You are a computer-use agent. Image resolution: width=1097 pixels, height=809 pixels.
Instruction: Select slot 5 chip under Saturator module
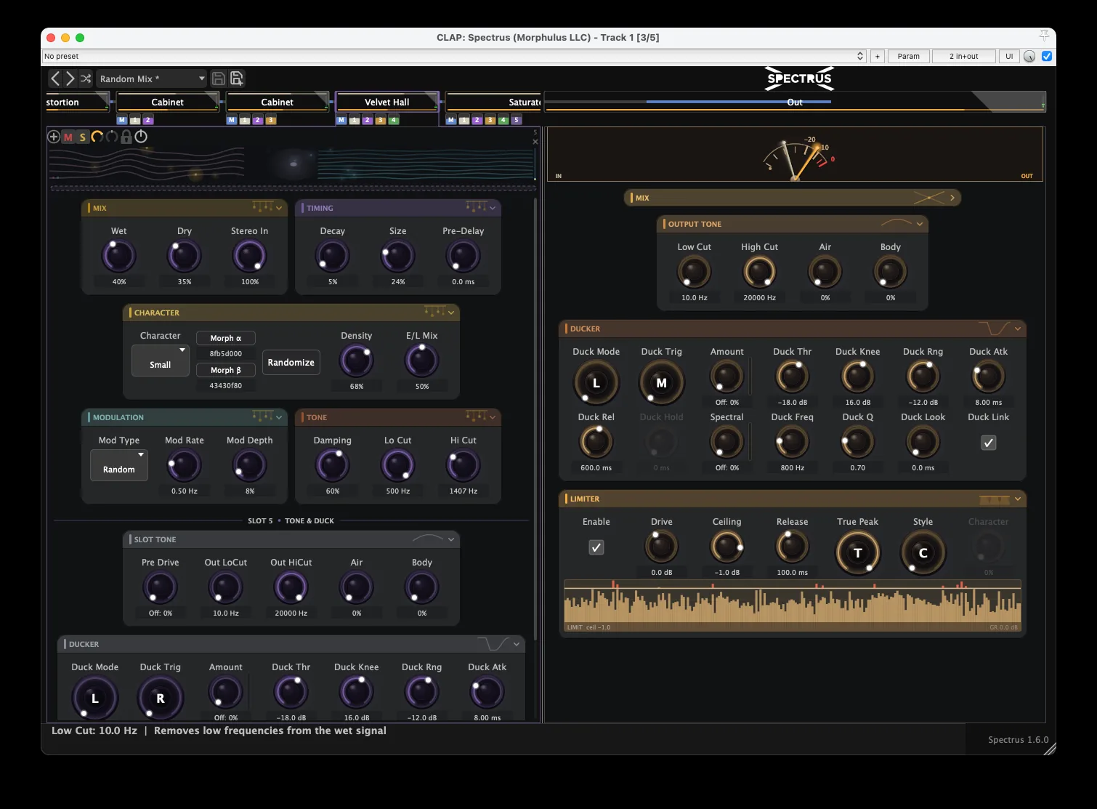point(517,120)
